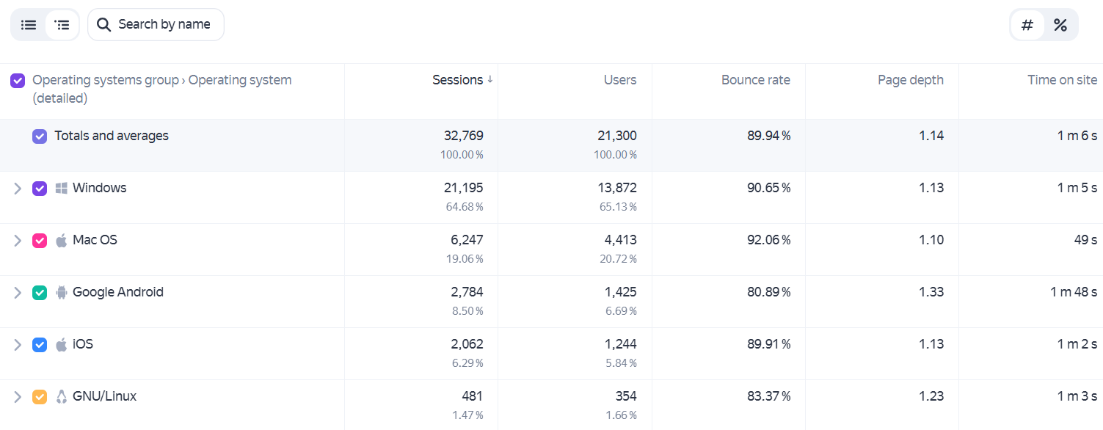1103x430 pixels.
Task: Expand the Windows row
Action: (x=18, y=189)
